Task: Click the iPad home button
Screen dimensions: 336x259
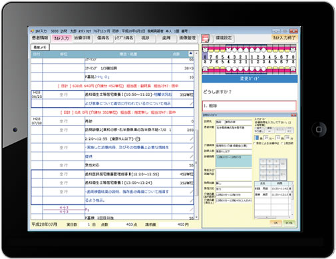Action: pos(319,129)
